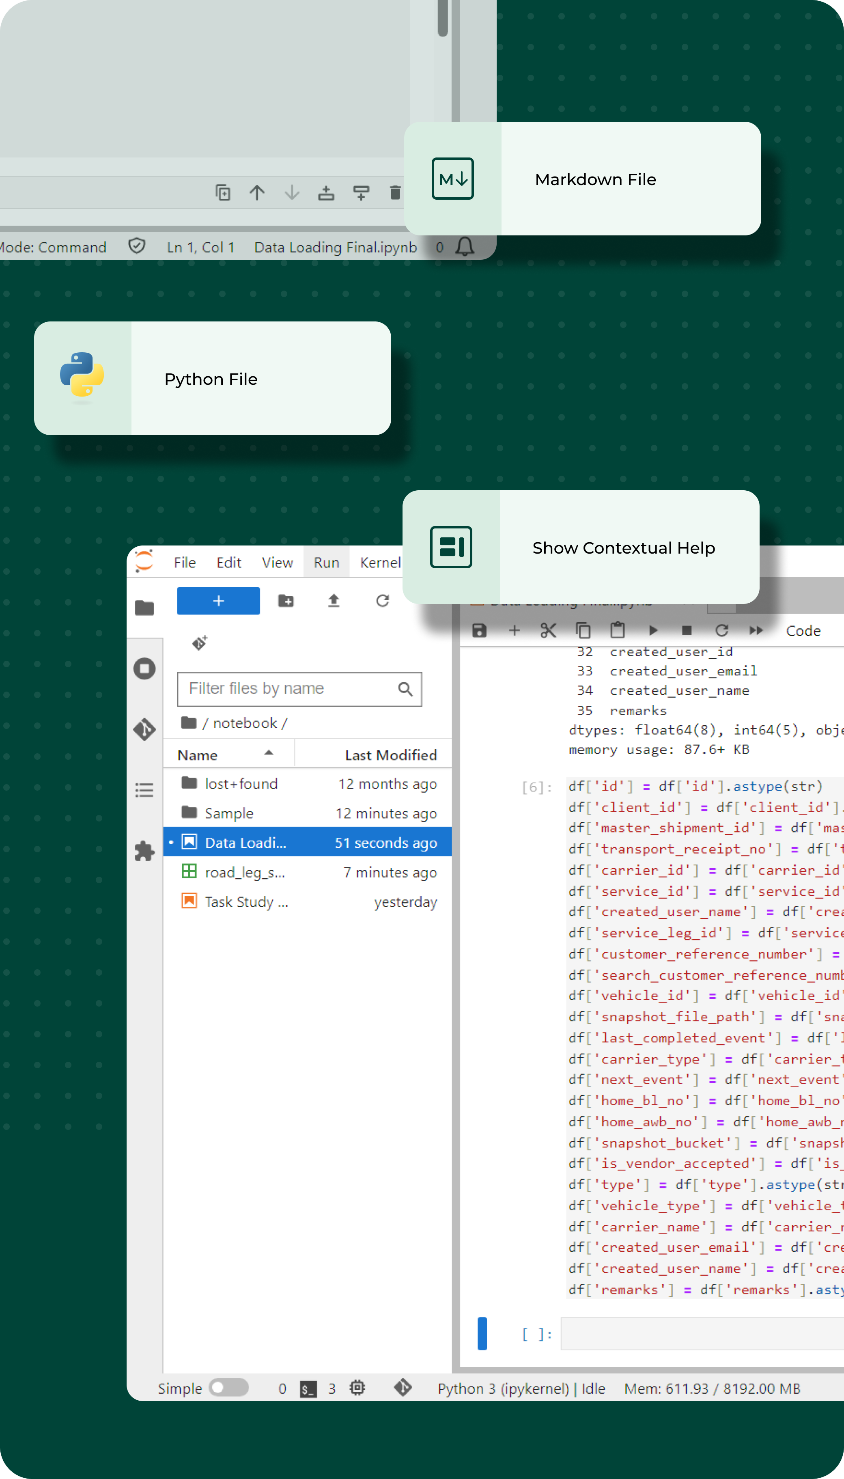Open the table of contents sidebar
The height and width of the screenshot is (1479, 844).
point(144,790)
